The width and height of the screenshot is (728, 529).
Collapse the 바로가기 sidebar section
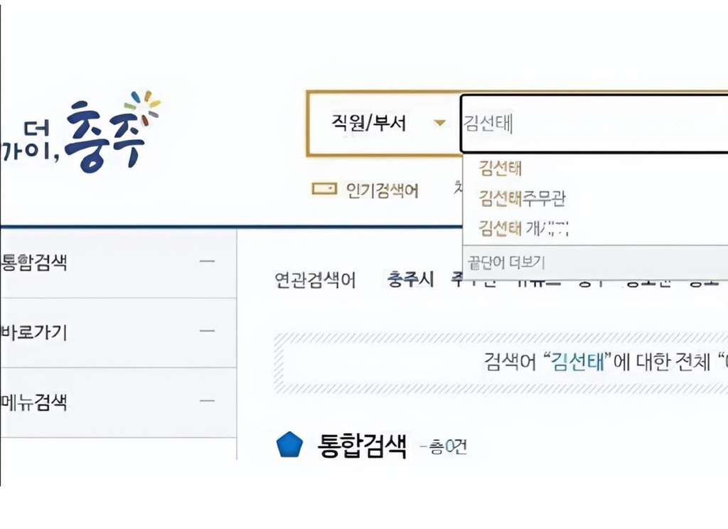(207, 331)
